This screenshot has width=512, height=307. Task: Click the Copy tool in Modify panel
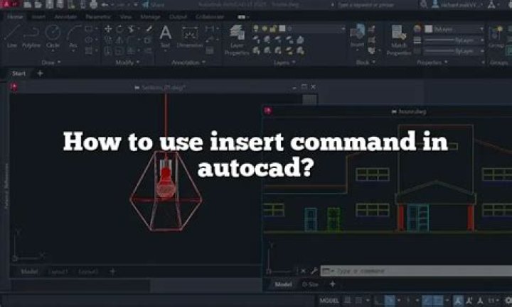108,40
